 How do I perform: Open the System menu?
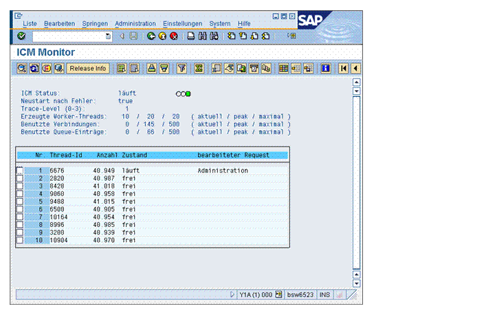click(x=220, y=23)
